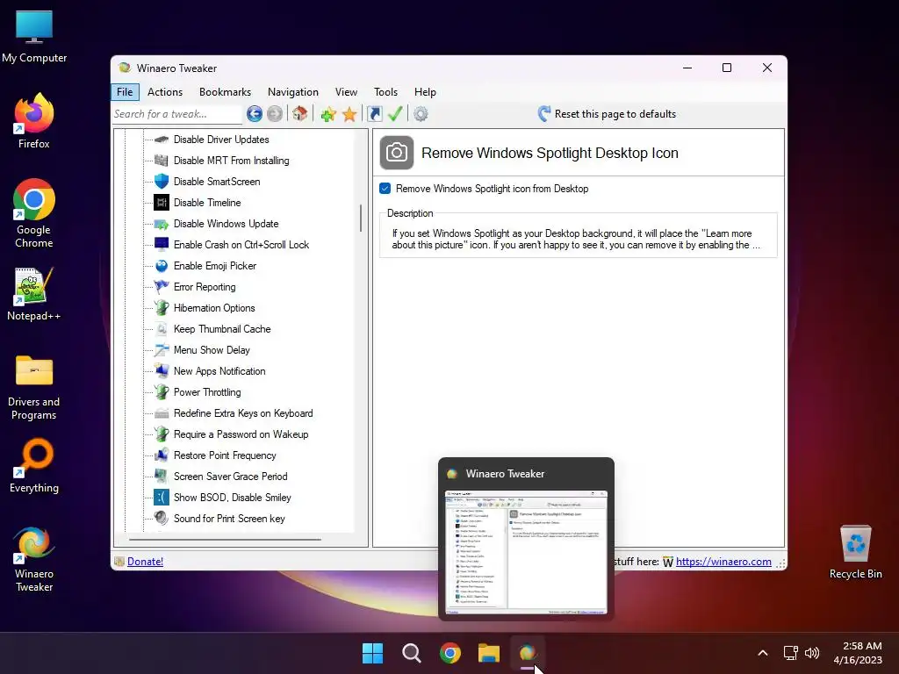This screenshot has width=899, height=674.
Task: Open Drivers and Programs folder icon
Action: coord(34,387)
